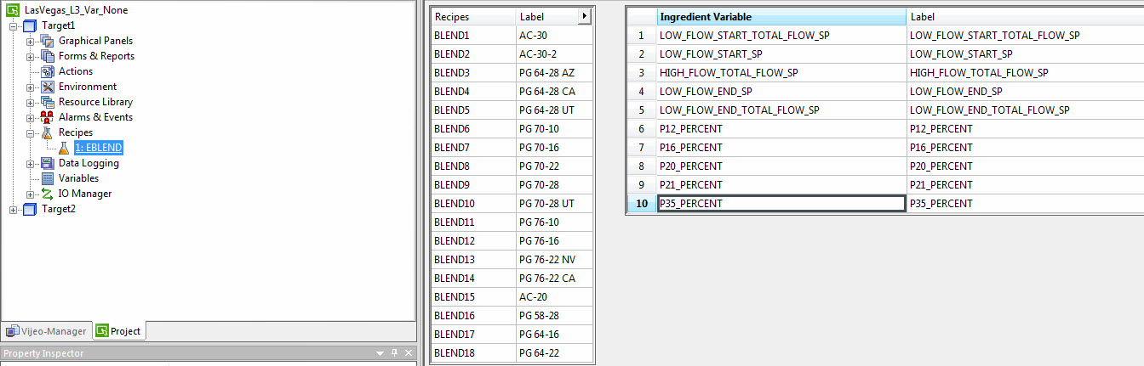Select row header 10 in ingredient table
Image resolution: width=1144 pixels, height=366 pixels.
point(641,204)
